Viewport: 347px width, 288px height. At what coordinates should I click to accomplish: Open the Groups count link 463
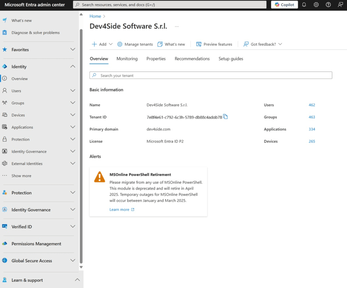click(312, 117)
